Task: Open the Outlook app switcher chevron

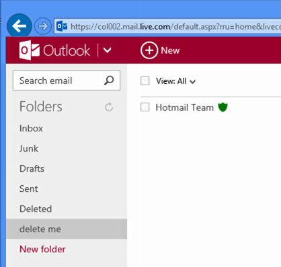Action: pos(108,50)
